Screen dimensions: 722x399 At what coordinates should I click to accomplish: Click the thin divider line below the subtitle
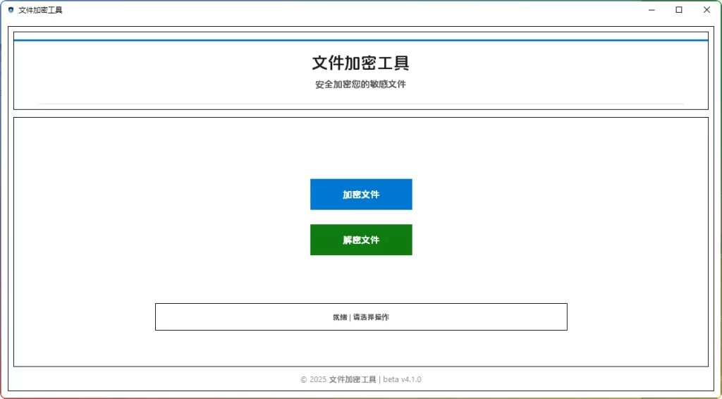coord(361,104)
